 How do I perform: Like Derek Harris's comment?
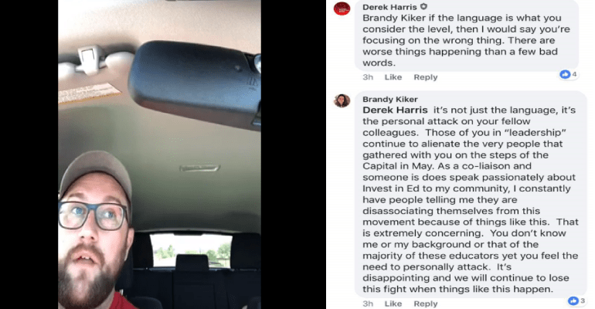[x=393, y=77]
